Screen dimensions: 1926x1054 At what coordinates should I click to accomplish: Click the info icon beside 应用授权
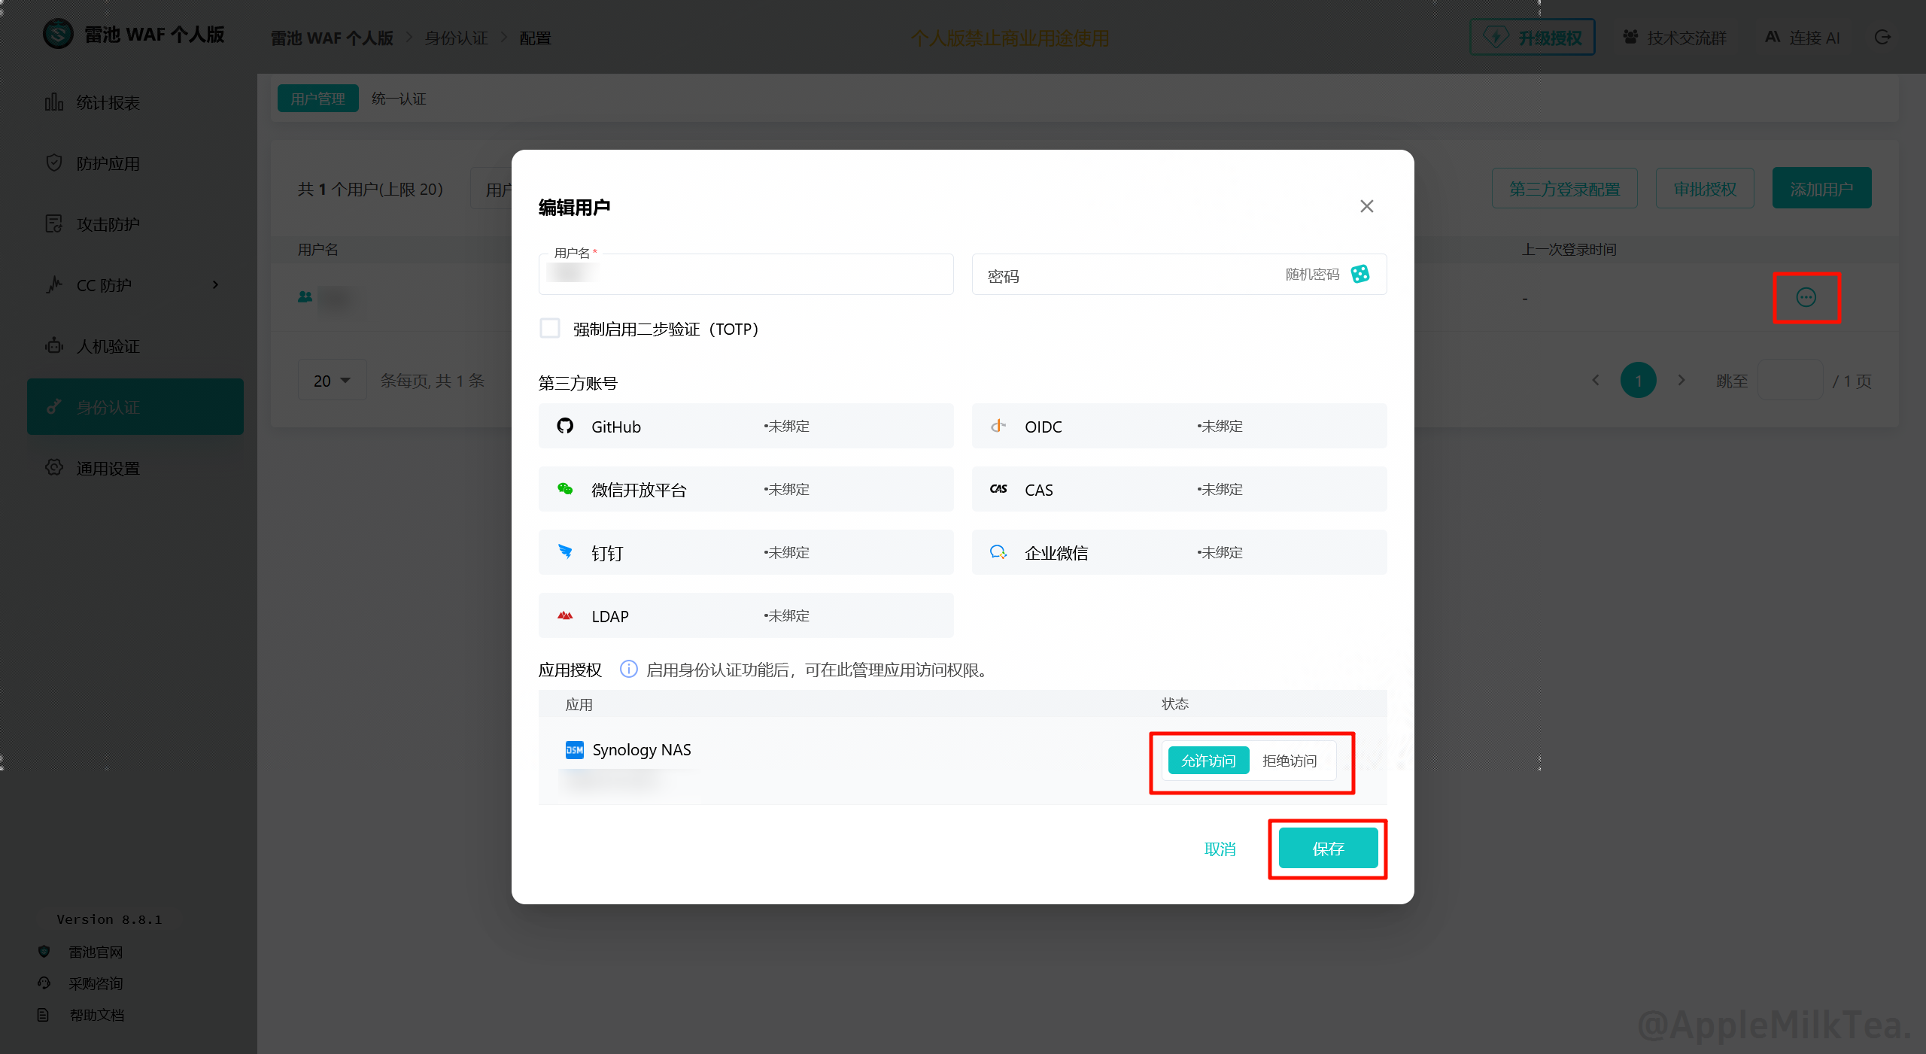[628, 670]
